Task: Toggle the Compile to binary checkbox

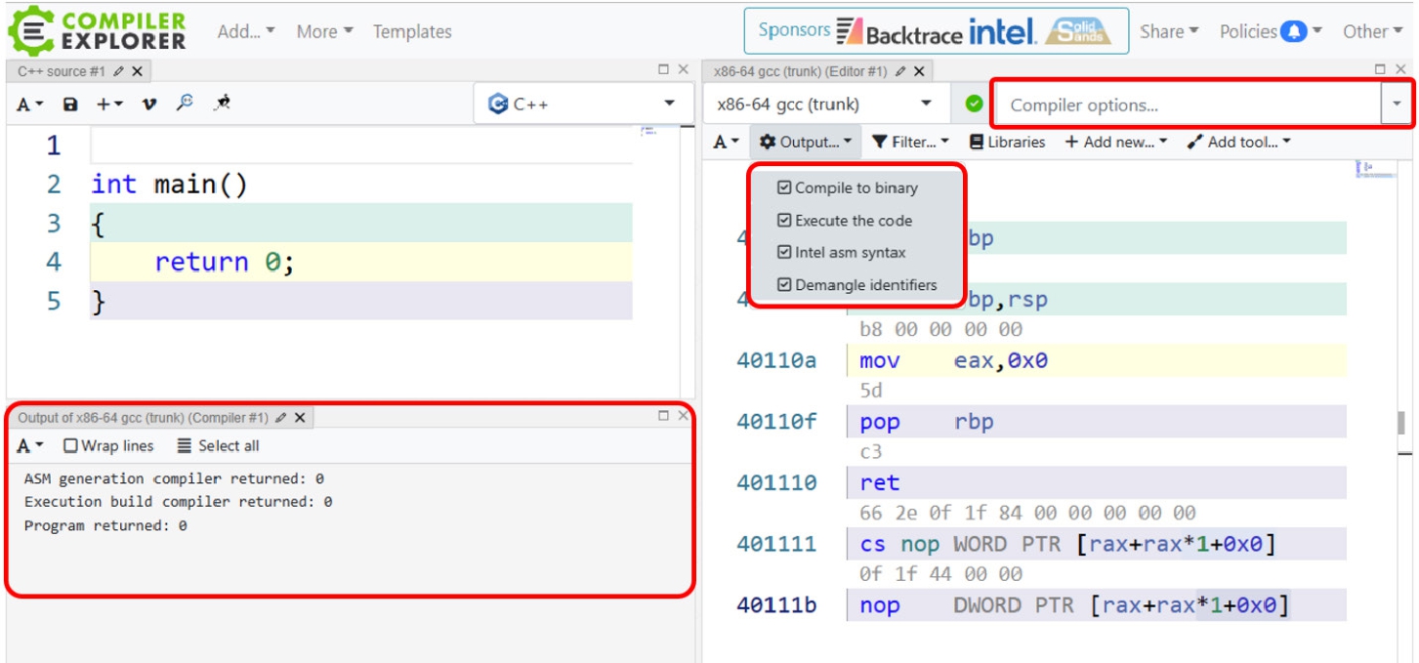Action: pos(784,188)
